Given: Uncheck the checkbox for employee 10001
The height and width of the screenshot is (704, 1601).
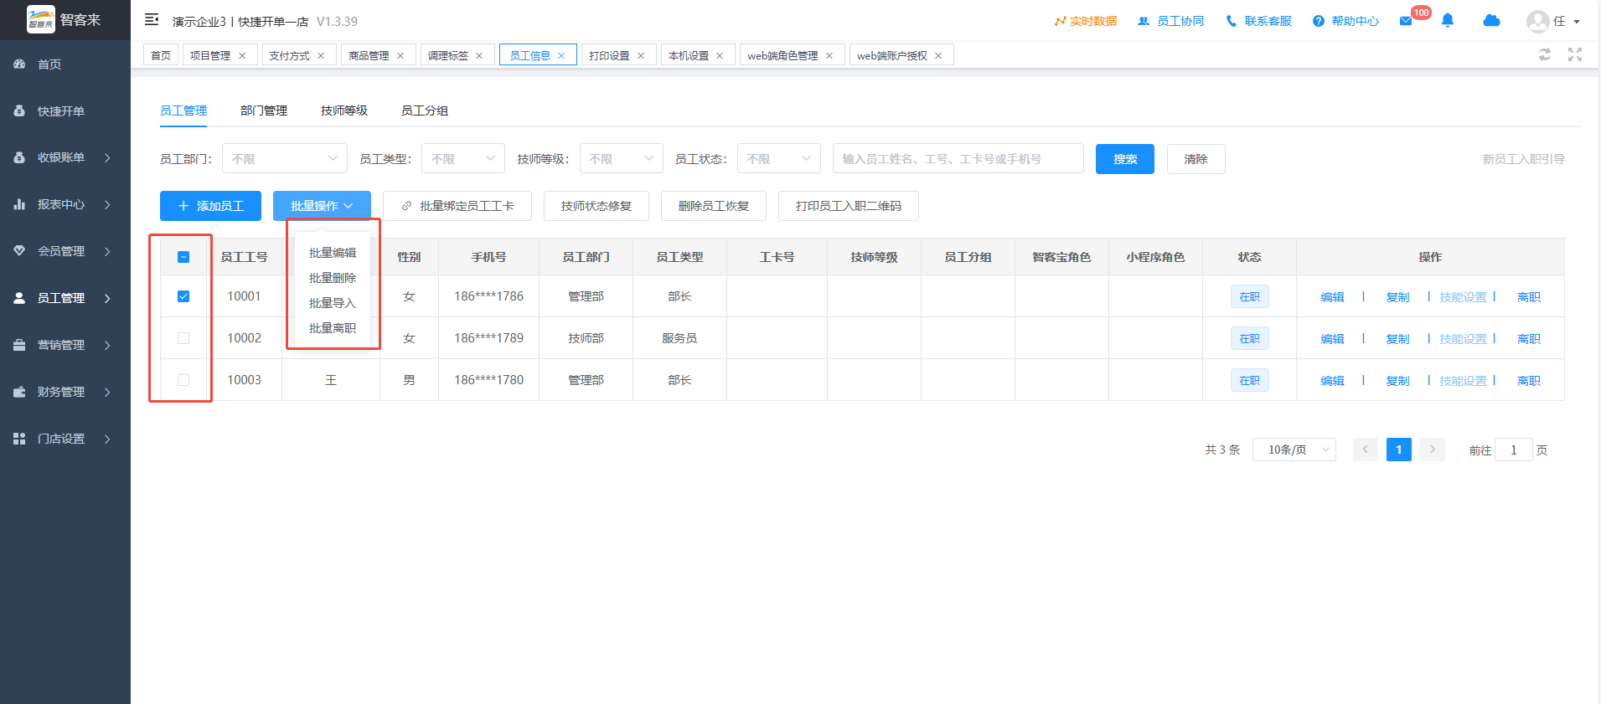Looking at the screenshot, I should pos(183,296).
